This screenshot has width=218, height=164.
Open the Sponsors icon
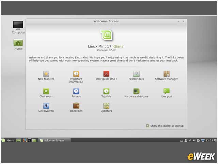coord(106,106)
